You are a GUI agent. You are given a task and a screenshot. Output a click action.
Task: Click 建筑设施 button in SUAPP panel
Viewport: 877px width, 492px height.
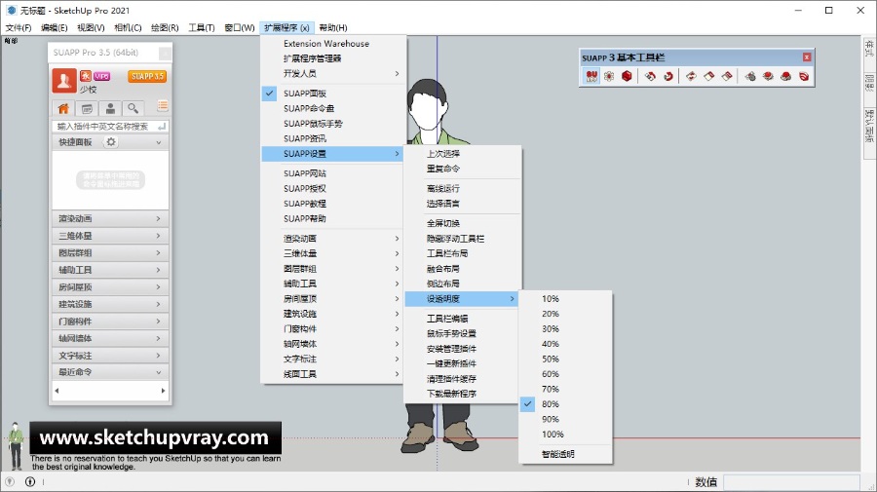(x=110, y=304)
